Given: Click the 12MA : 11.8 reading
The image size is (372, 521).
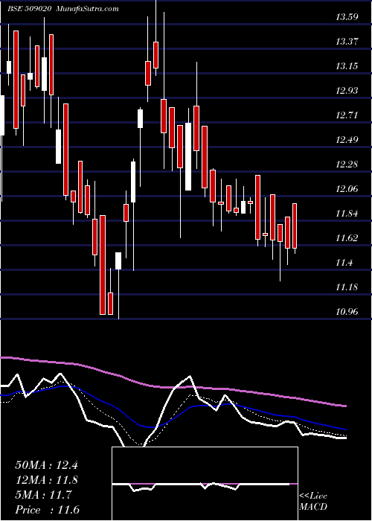Looking at the screenshot, I should click(46, 480).
